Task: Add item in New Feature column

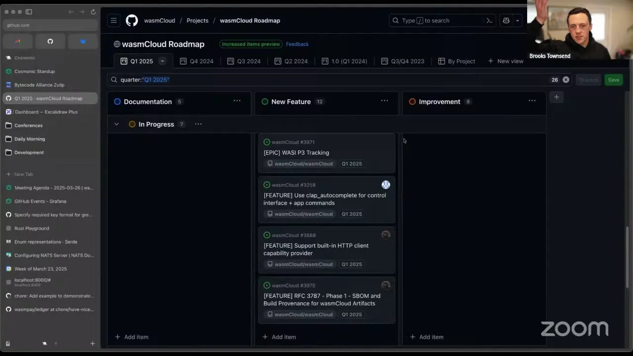Action: pyautogui.click(x=279, y=337)
